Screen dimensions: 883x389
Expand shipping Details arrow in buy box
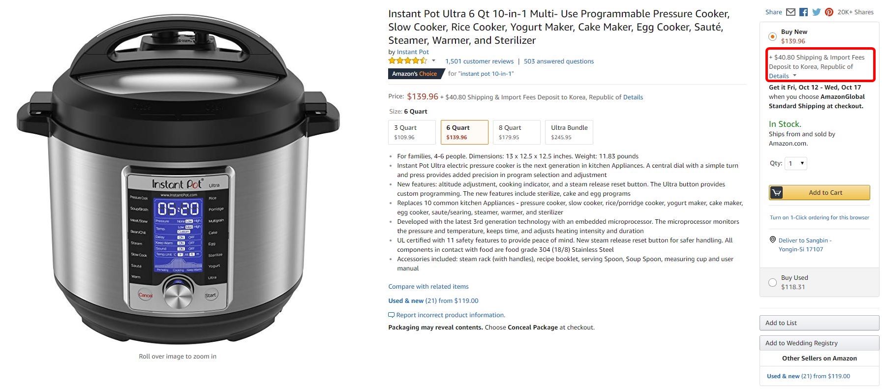794,76
